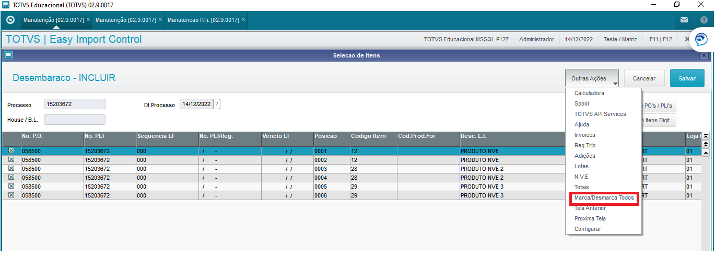Click the Itens Digit. button

(x=658, y=121)
